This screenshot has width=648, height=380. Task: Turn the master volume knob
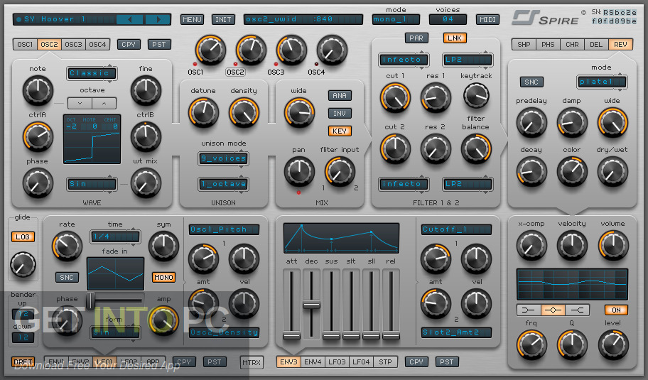613,246
